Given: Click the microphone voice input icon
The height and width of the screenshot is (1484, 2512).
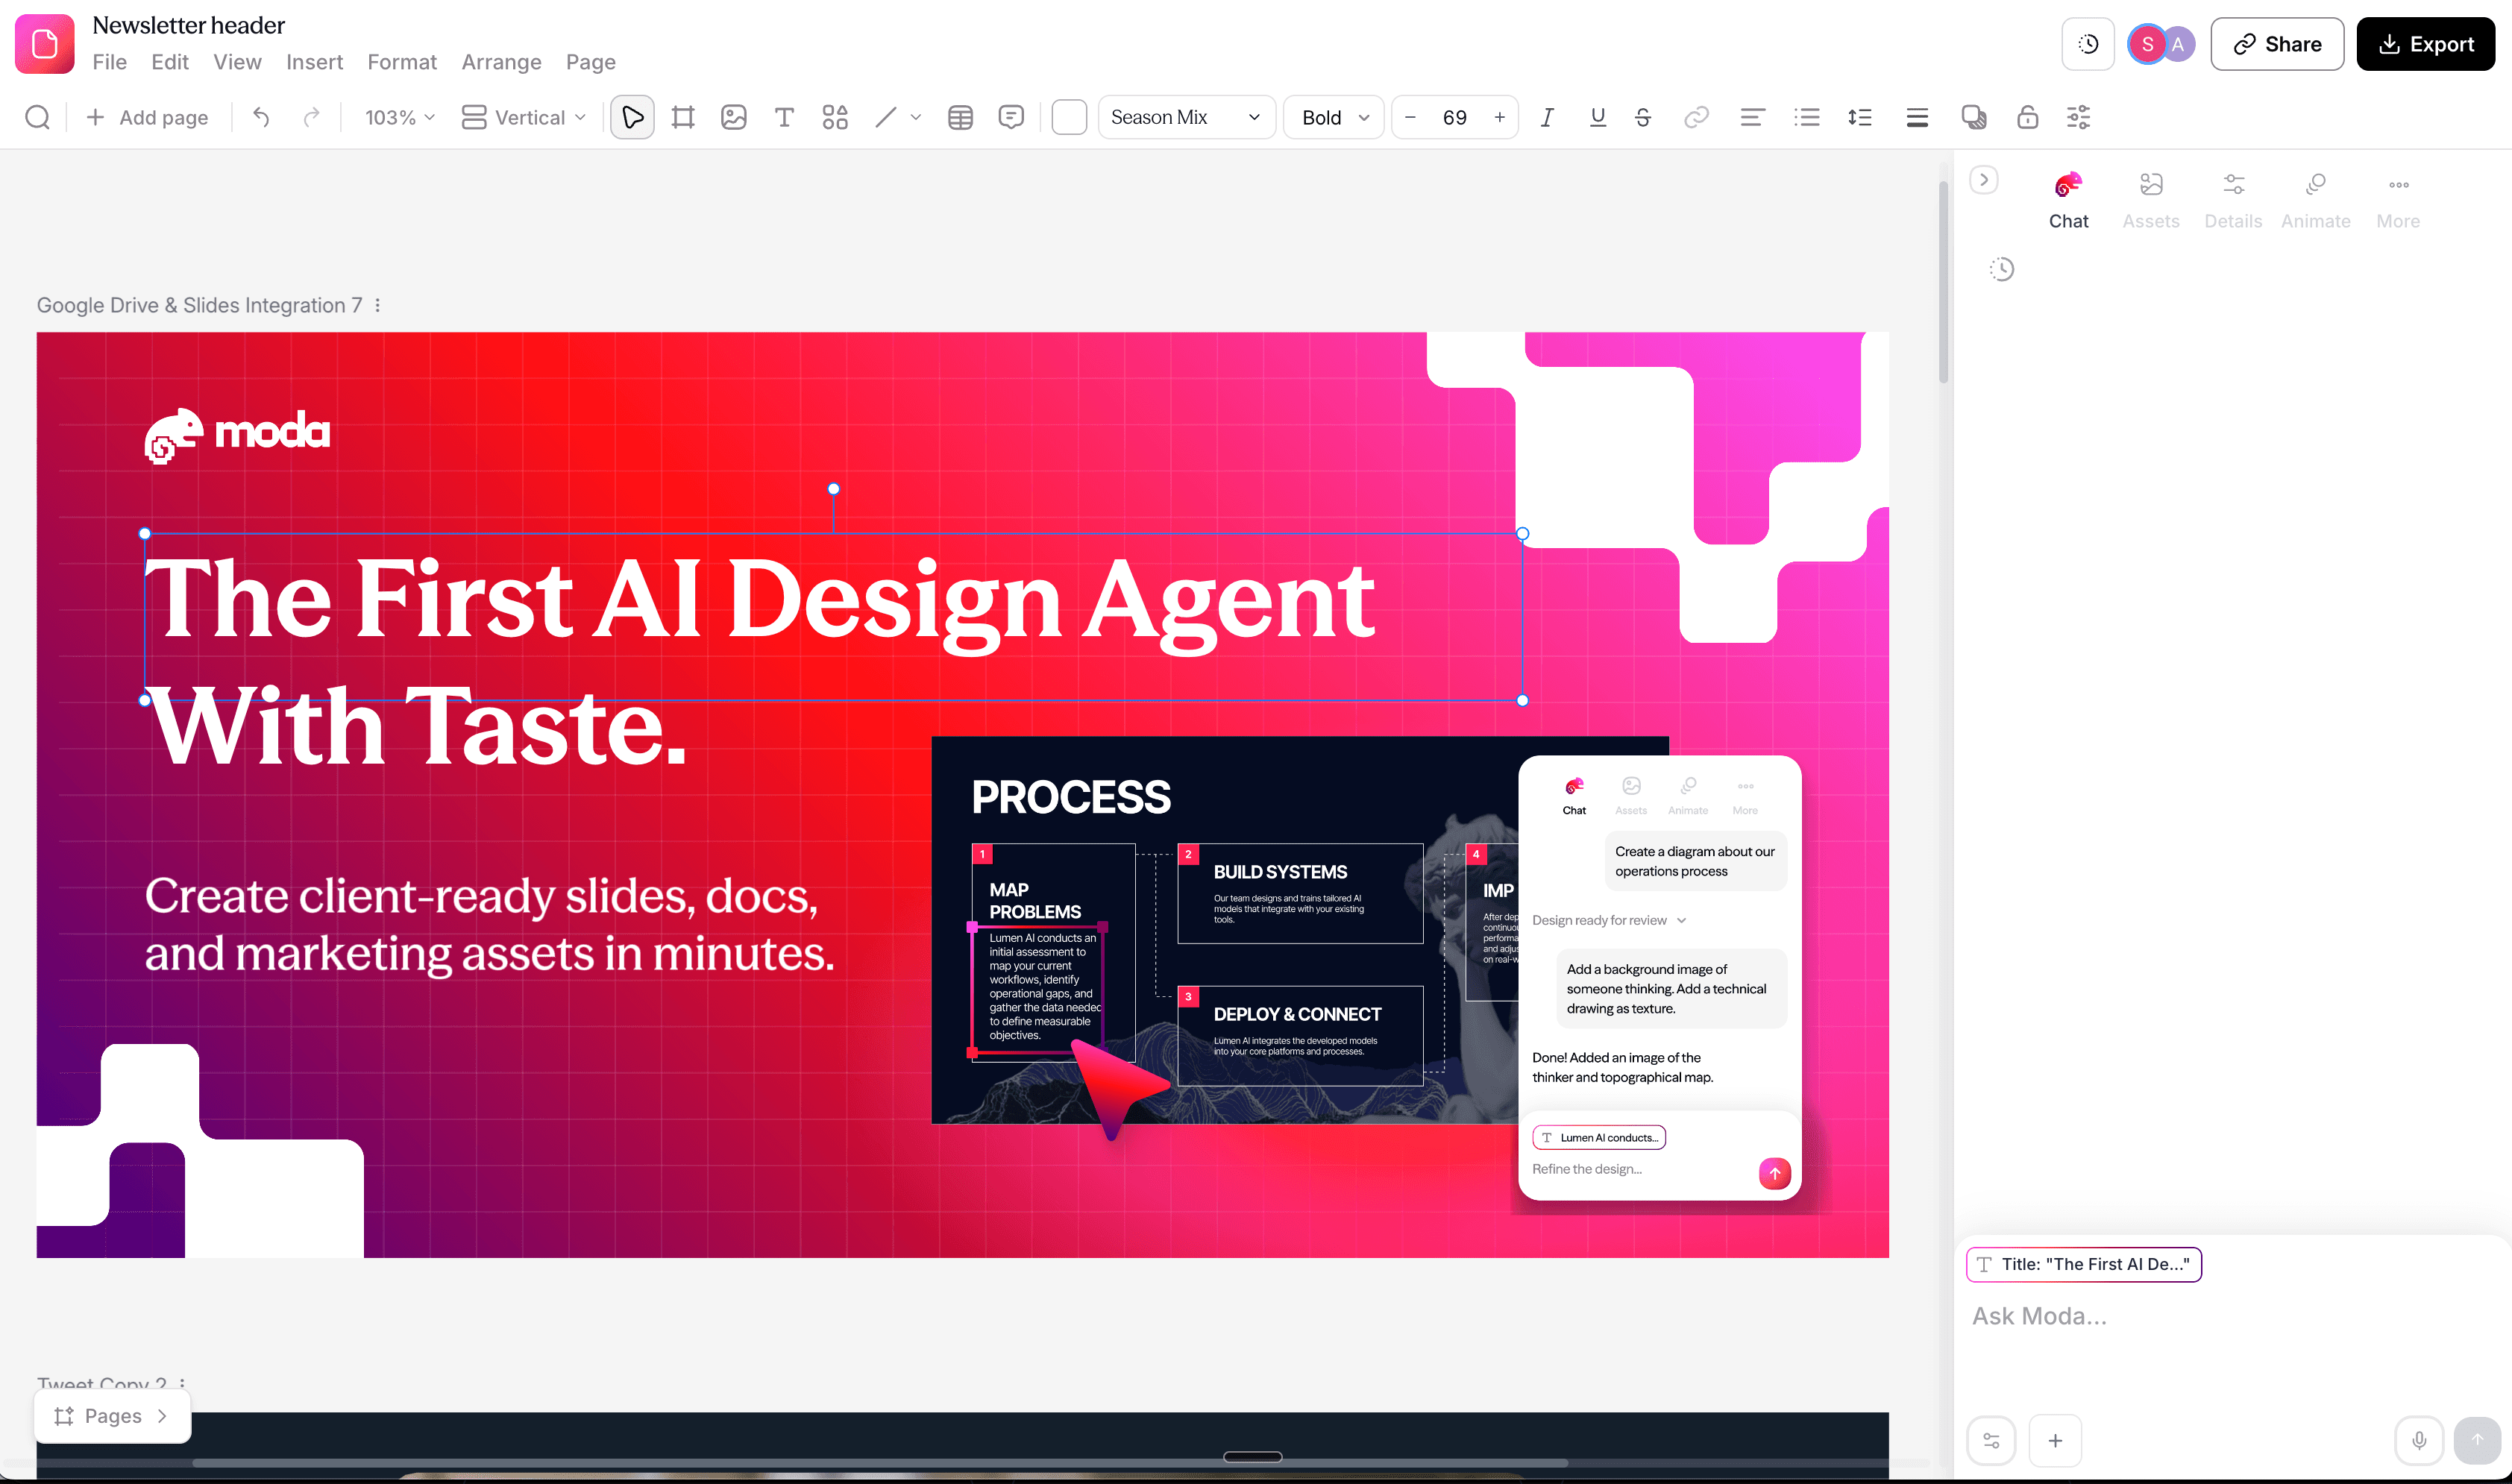Looking at the screenshot, I should (x=2419, y=1440).
